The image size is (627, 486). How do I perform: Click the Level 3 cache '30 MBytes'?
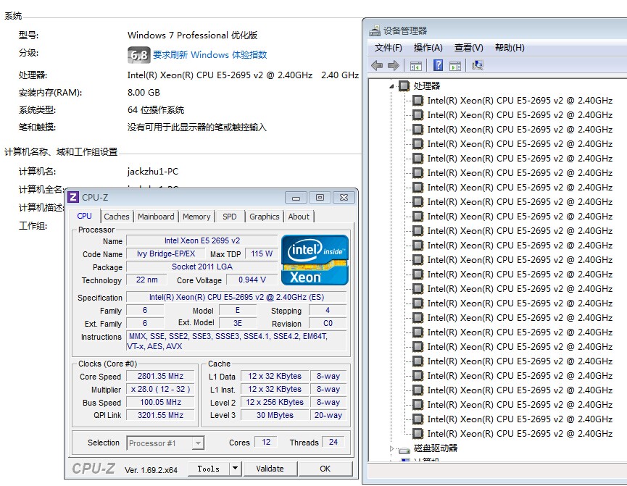point(275,415)
